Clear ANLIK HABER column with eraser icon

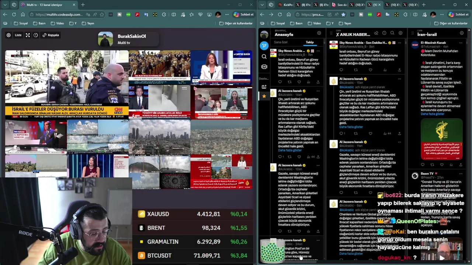click(x=376, y=33)
